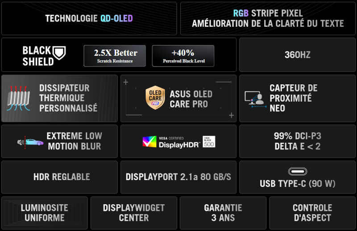Click the OLED Care Pro badge icon
Image resolution: width=357 pixels, height=231 pixels.
click(x=155, y=99)
